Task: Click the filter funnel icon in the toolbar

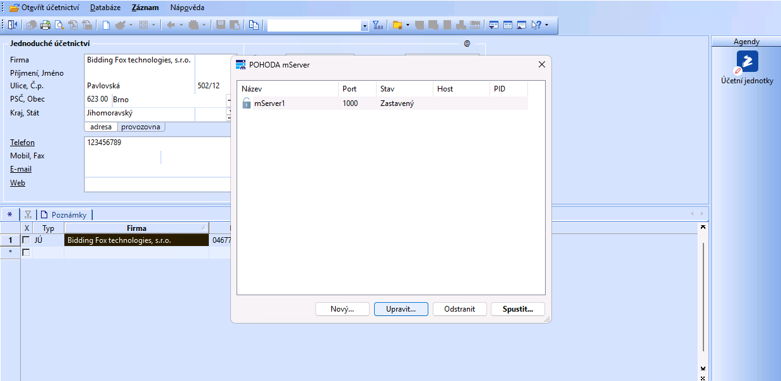Action: (377, 25)
